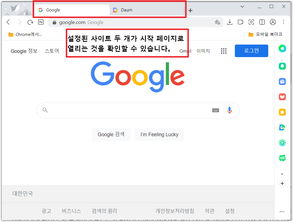Open the user profile icon

273,22
